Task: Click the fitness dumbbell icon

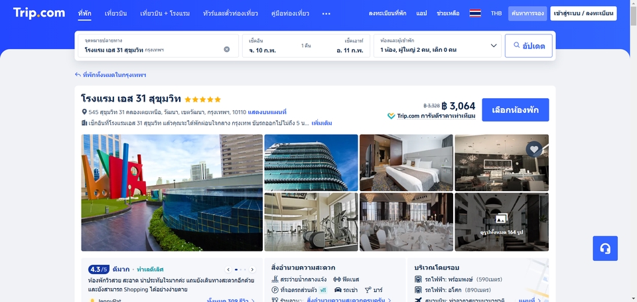Action: coord(337,279)
